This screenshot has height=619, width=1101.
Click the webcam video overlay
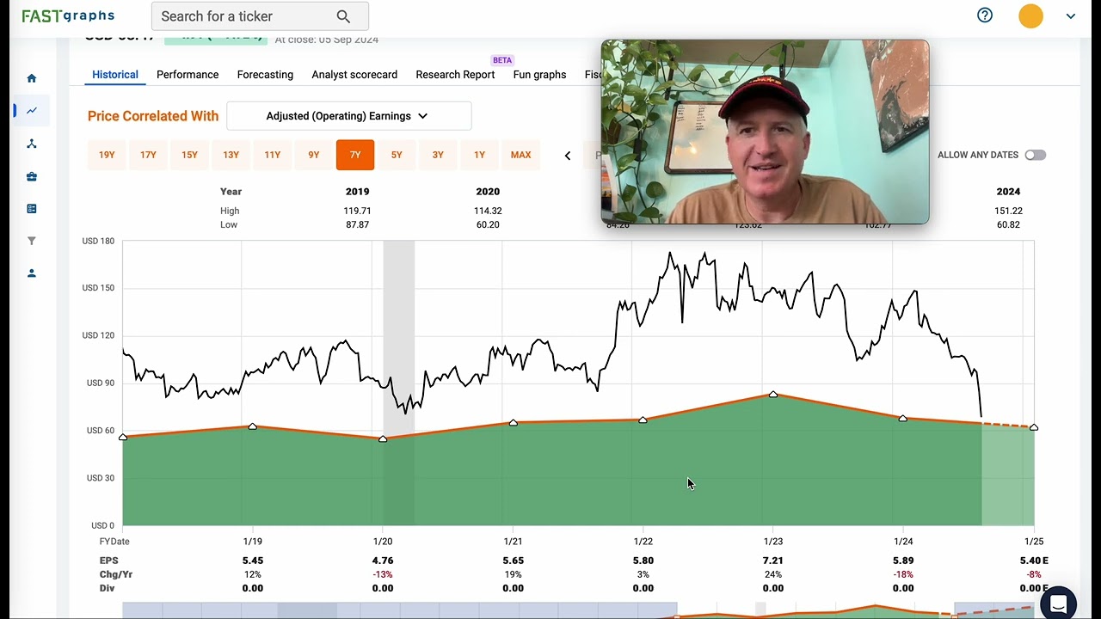pyautogui.click(x=765, y=132)
